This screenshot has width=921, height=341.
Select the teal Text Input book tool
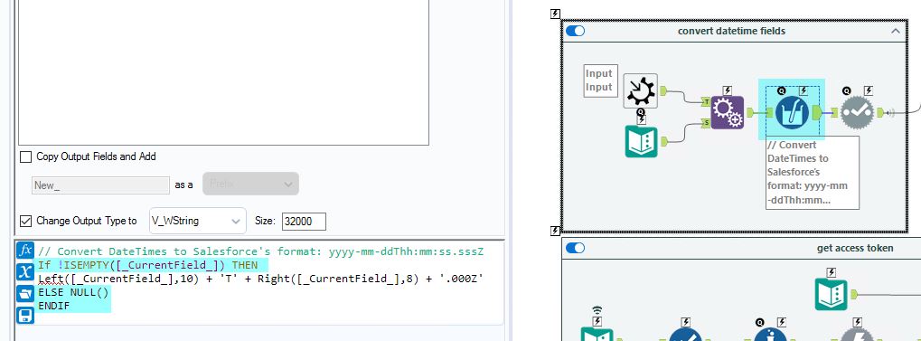(641, 141)
